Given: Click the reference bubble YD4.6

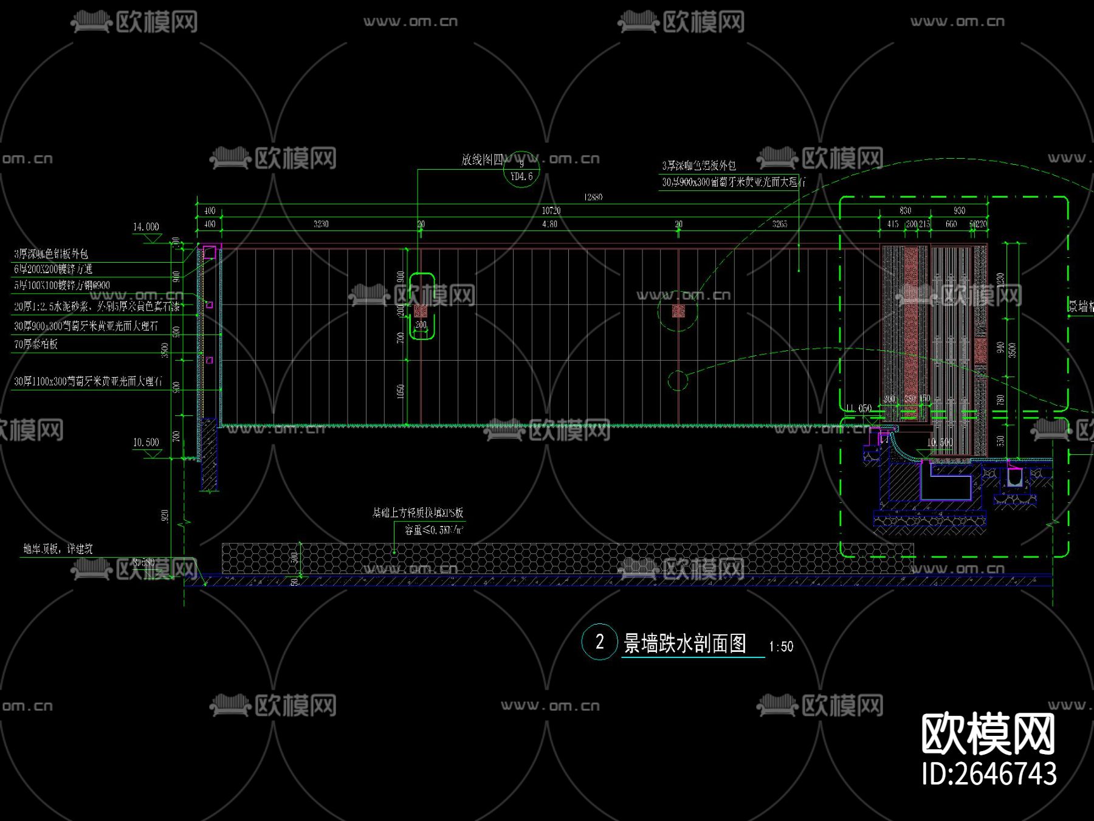Looking at the screenshot, I should click(521, 170).
